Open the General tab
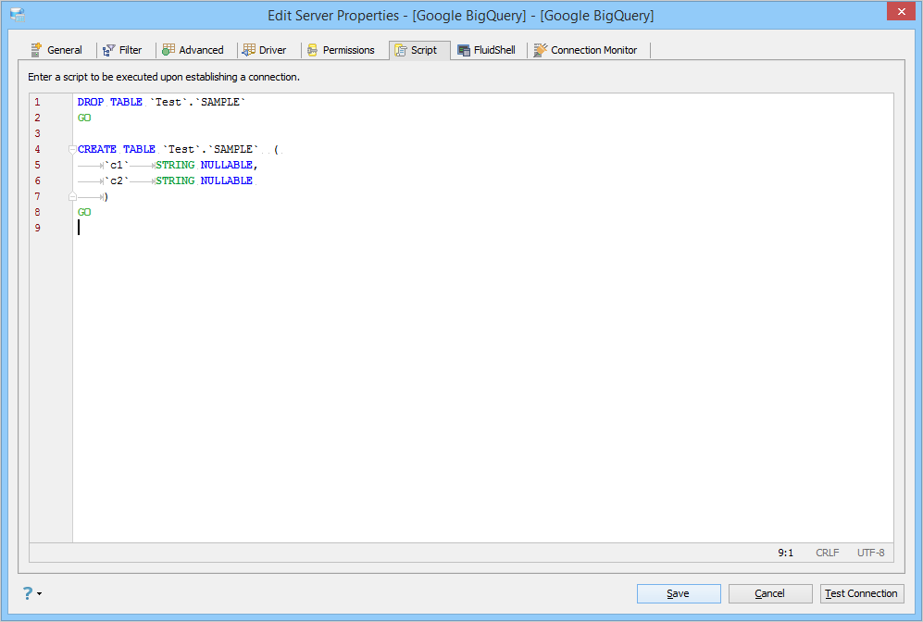 57,50
